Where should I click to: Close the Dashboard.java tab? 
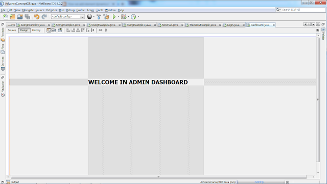point(274,25)
